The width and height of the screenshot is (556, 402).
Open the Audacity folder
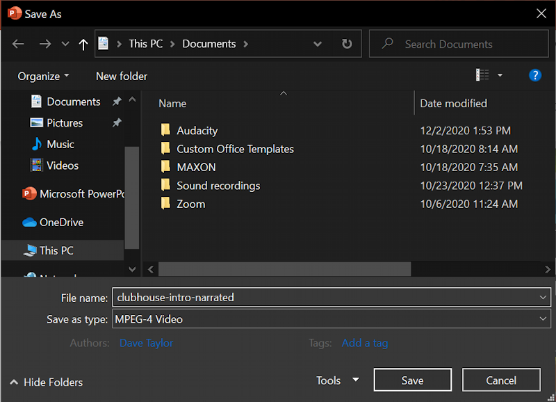point(197,131)
